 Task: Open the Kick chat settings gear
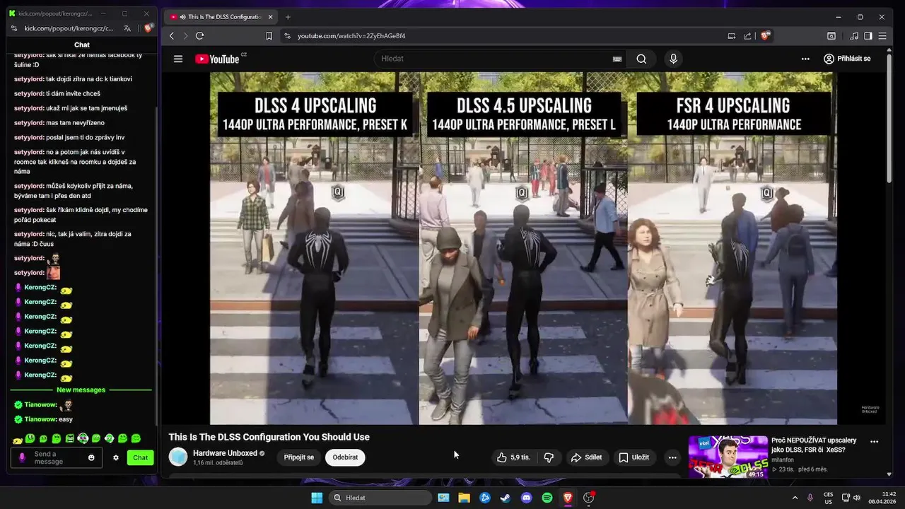[116, 457]
